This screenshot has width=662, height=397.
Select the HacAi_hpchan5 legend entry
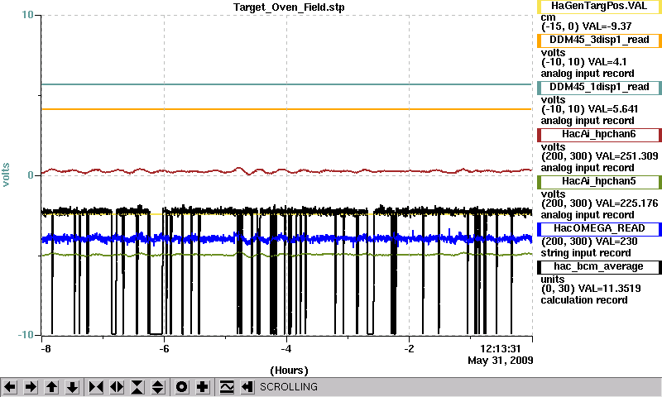pos(599,182)
